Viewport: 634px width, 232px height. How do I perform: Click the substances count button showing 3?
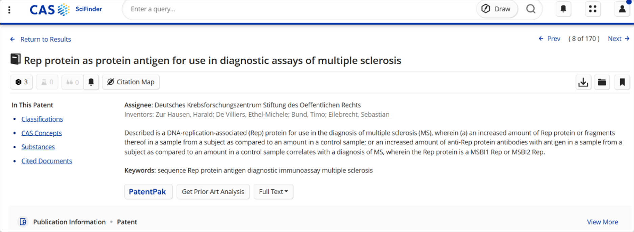point(21,82)
